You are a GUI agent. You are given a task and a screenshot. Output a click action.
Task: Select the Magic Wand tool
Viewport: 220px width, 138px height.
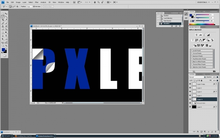click(x=6, y=17)
